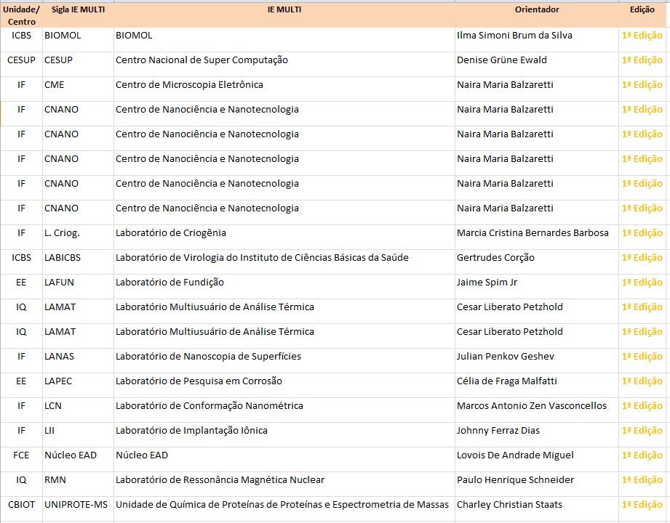Select the Denise Grüne Ewald cell
The image size is (670, 523).
(x=537, y=60)
